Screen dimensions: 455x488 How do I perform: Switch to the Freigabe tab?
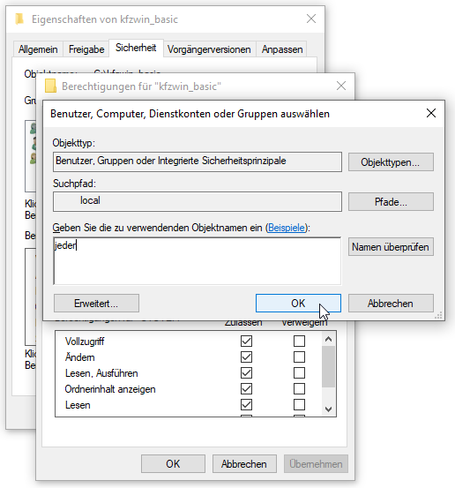(x=86, y=49)
